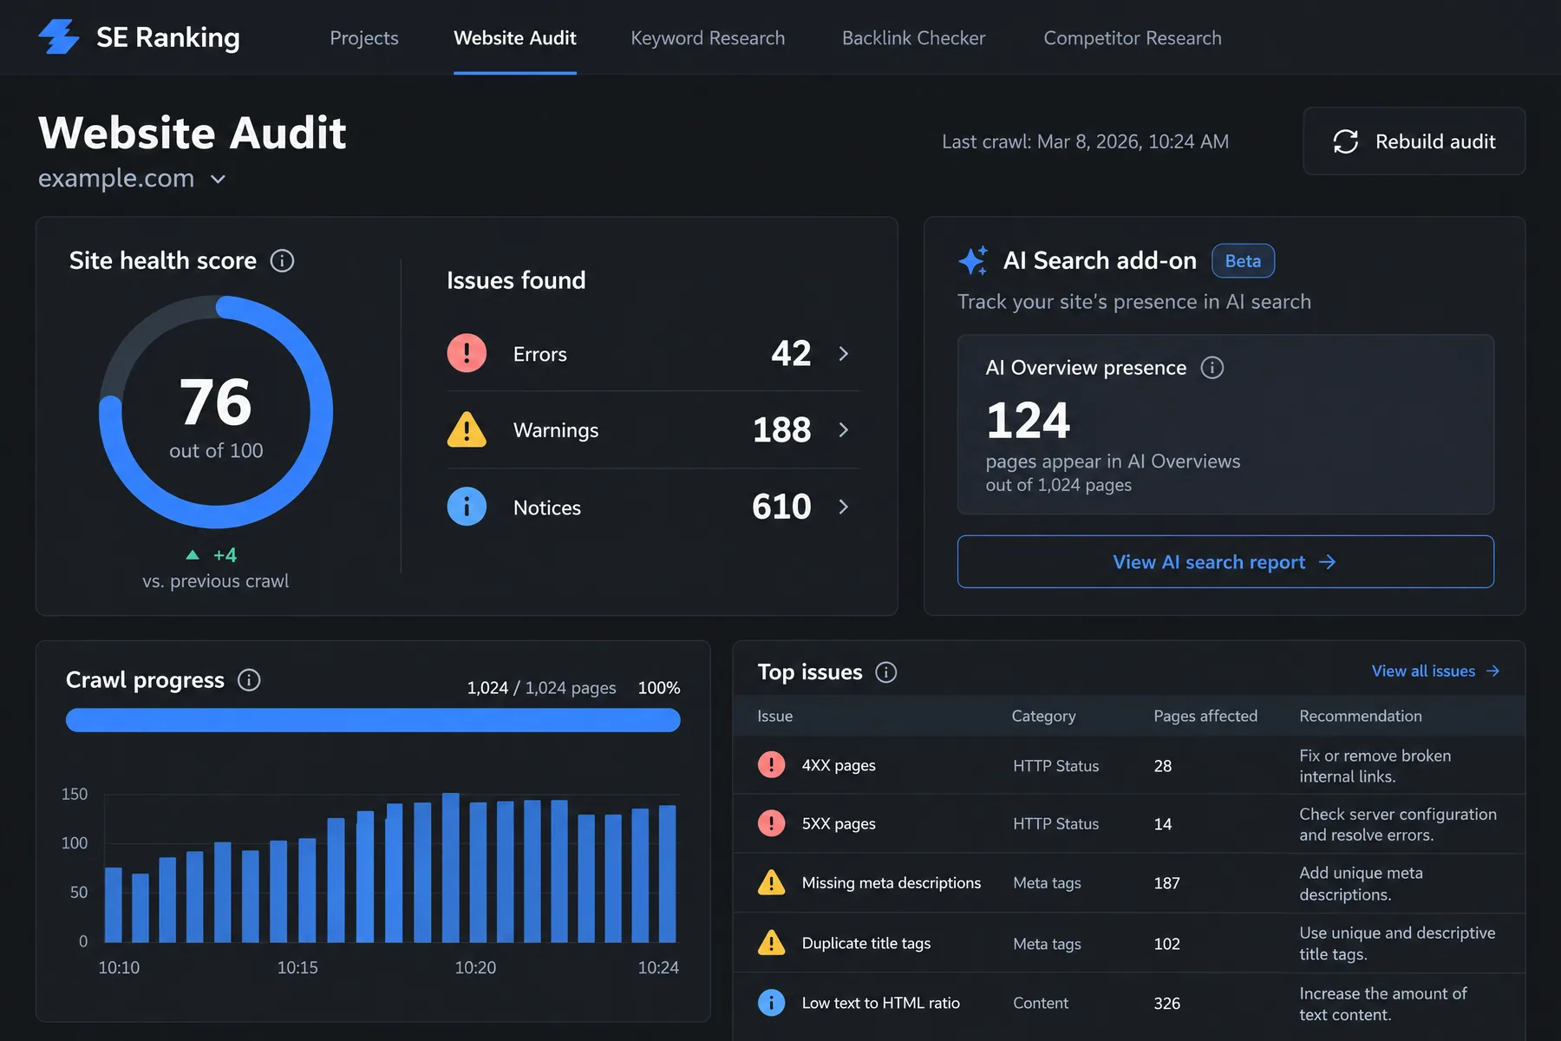Image resolution: width=1561 pixels, height=1041 pixels.
Task: Click the Duplicate title tags issue name
Action: click(x=866, y=943)
